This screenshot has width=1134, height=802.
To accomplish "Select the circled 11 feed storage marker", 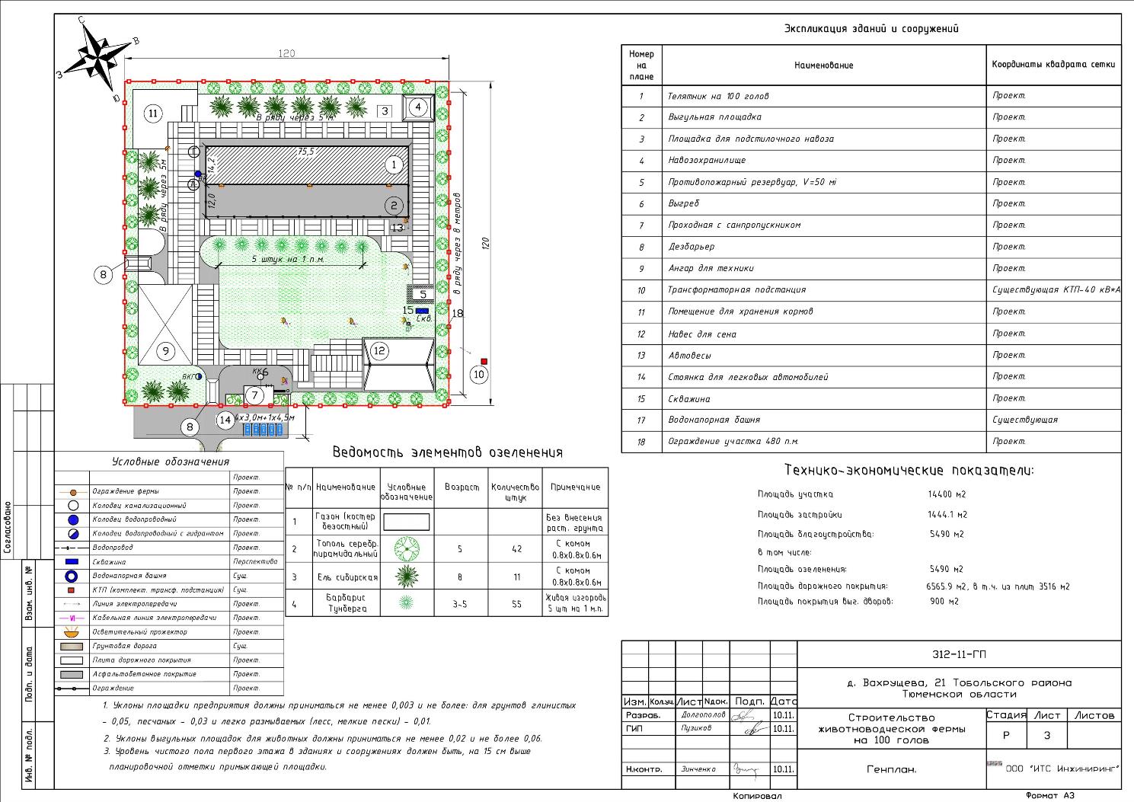I will (152, 113).
